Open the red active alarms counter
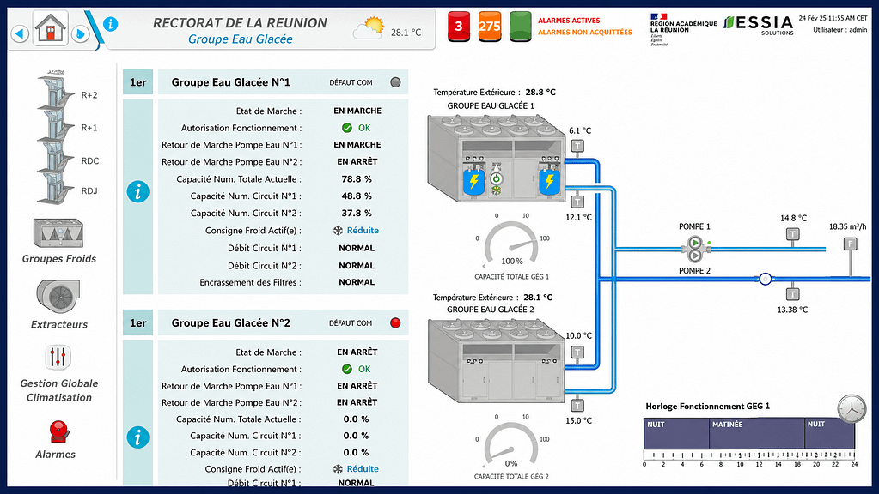The height and width of the screenshot is (494, 879). click(459, 27)
